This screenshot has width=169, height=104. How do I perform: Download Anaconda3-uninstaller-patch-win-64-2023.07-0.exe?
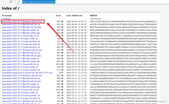click(x=27, y=73)
